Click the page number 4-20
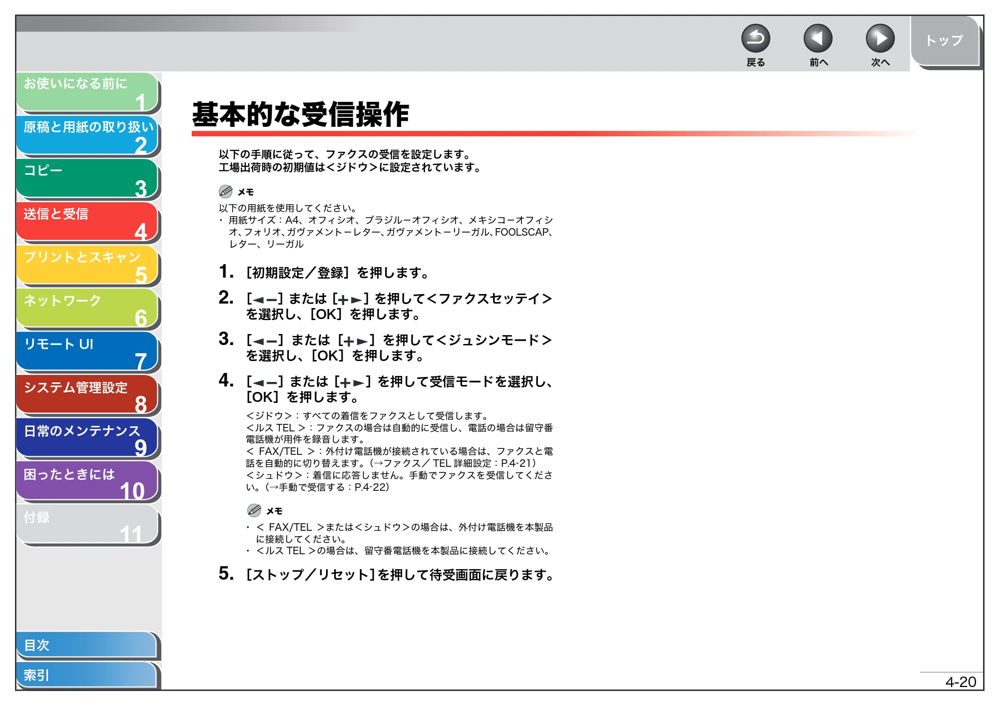Screen dimensions: 999x706 point(961,682)
